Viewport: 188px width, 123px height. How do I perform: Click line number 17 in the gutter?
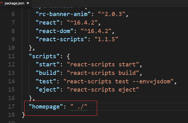point(11,107)
